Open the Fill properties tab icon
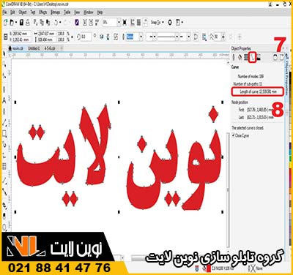Image resolution: width=293 pixels, height=275 pixels. 240,58
